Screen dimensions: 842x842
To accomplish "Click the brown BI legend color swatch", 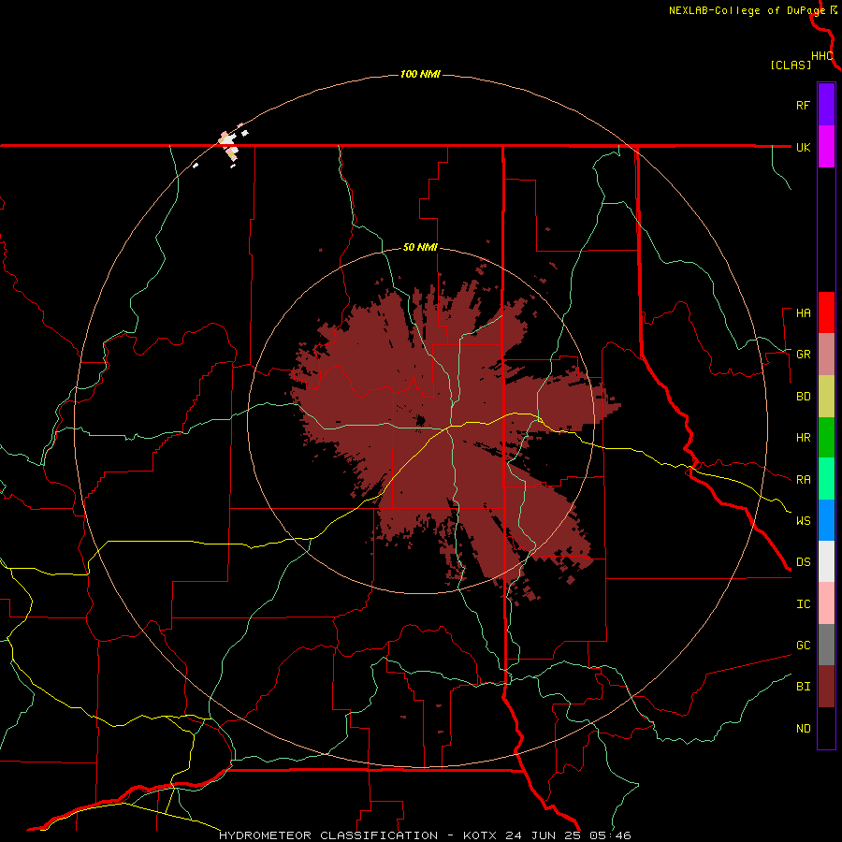I will coord(826,687).
